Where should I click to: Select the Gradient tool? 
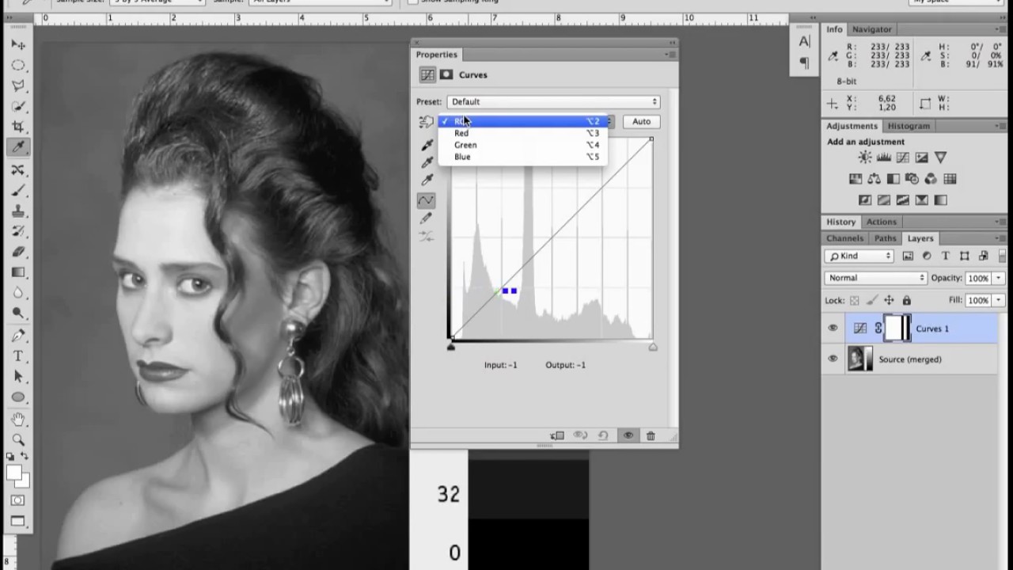(x=18, y=272)
